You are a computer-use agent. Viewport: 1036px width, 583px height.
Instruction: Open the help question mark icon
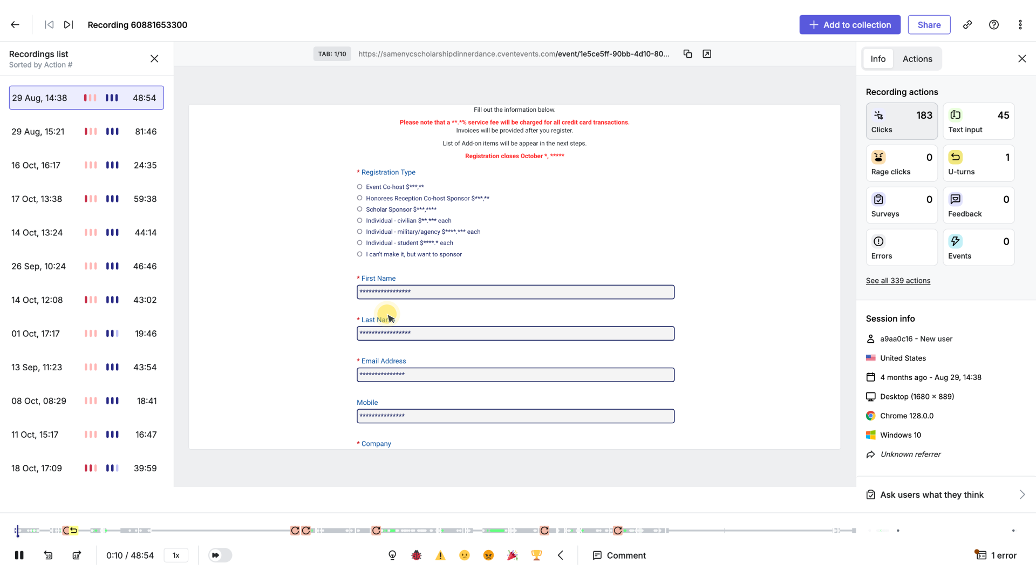[x=994, y=25]
